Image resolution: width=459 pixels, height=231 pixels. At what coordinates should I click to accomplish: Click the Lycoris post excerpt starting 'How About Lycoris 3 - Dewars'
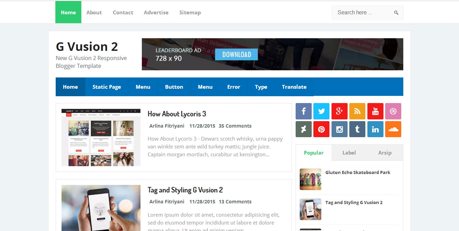215,147
